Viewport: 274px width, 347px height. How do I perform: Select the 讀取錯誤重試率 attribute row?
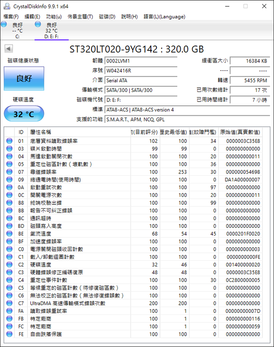(134, 311)
